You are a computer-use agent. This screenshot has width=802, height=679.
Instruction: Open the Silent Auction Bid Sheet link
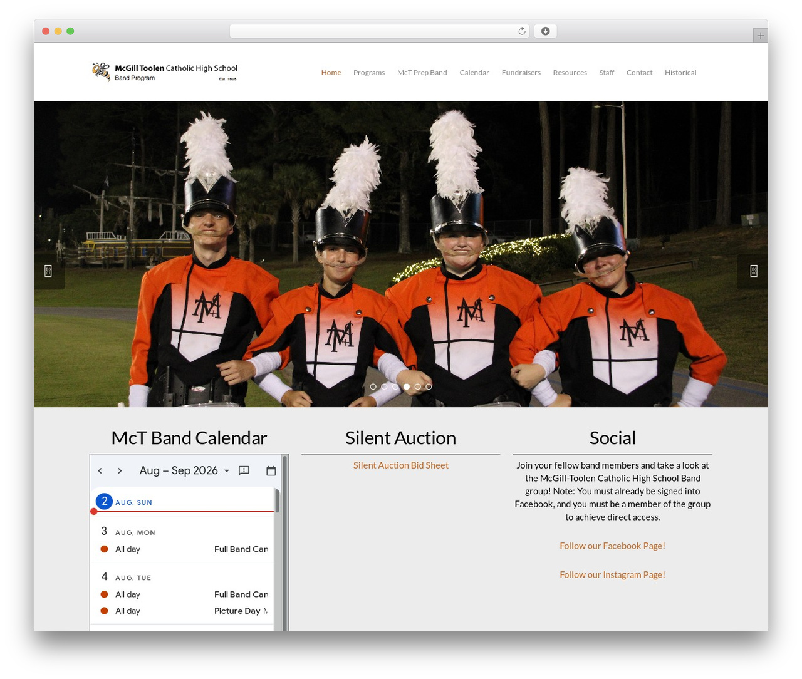(x=401, y=465)
